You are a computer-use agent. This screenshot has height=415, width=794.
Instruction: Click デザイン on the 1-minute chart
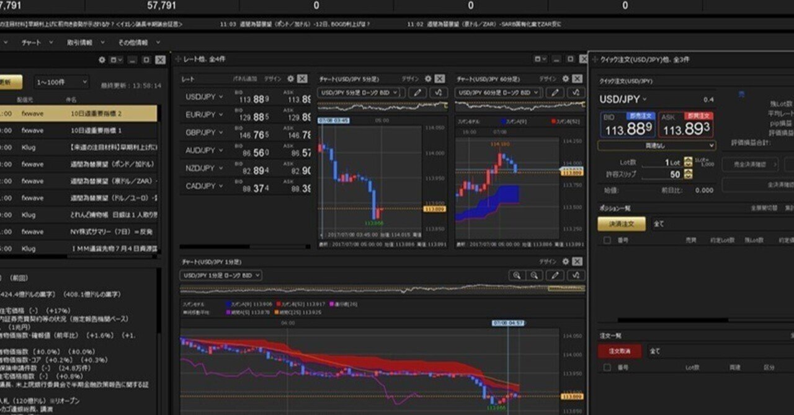(x=547, y=262)
